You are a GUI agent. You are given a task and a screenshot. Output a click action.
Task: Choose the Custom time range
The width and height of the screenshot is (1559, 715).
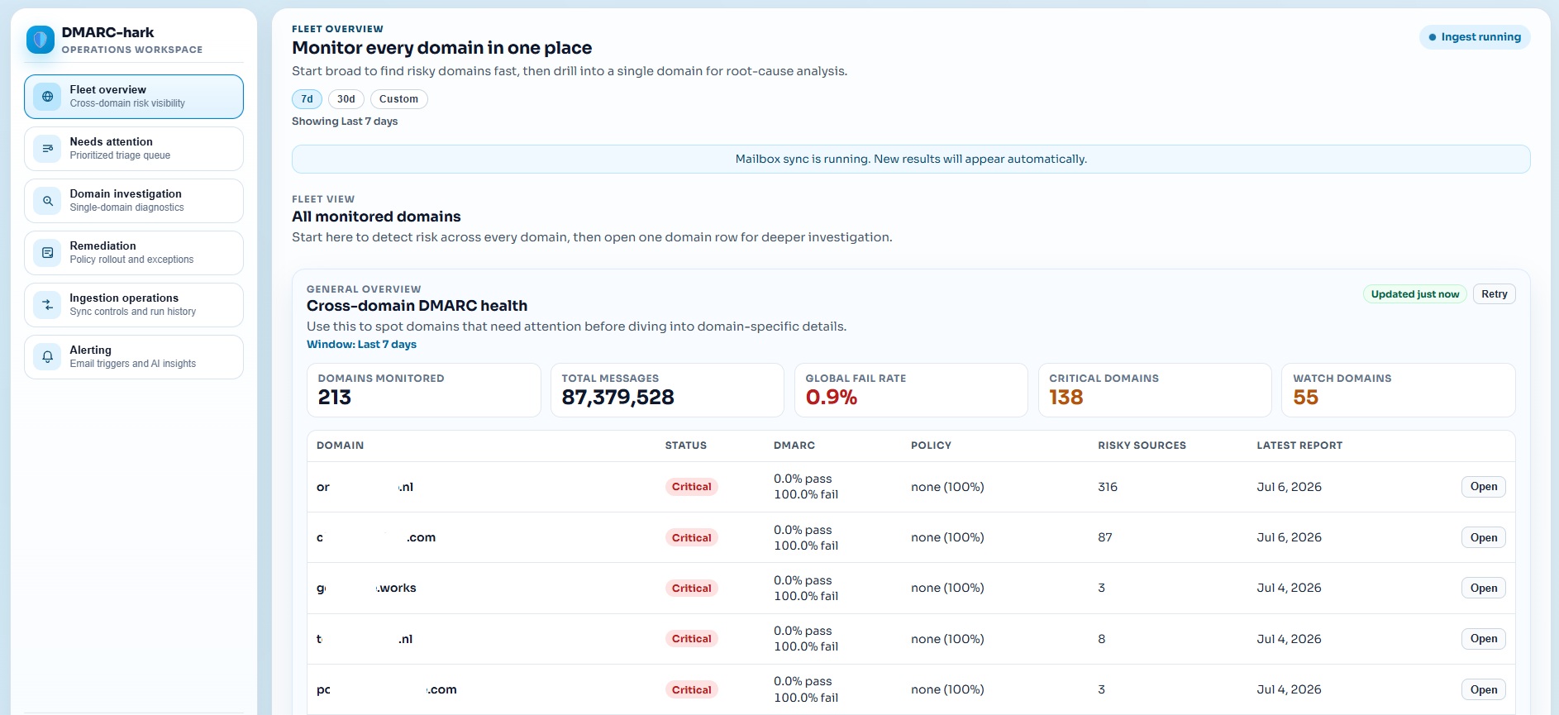tap(398, 99)
